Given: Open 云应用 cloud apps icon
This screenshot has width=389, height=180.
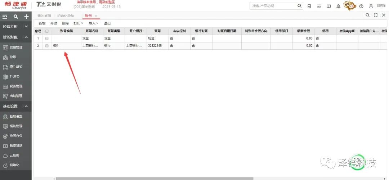Looking at the screenshot, I should 5,156.
